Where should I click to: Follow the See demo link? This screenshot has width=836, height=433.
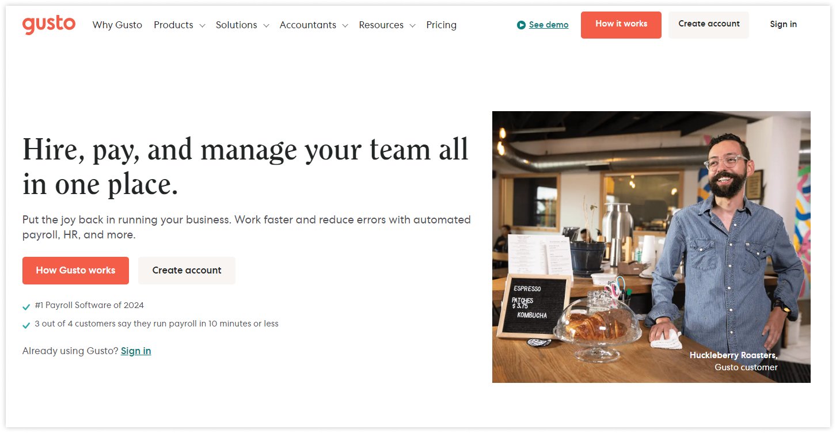(x=549, y=25)
